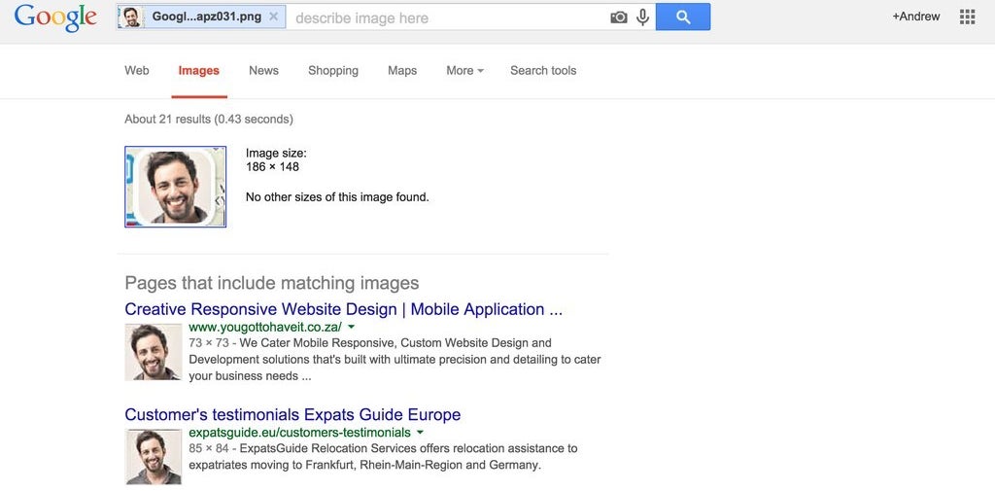Click the 'About 21 results' text

point(209,119)
